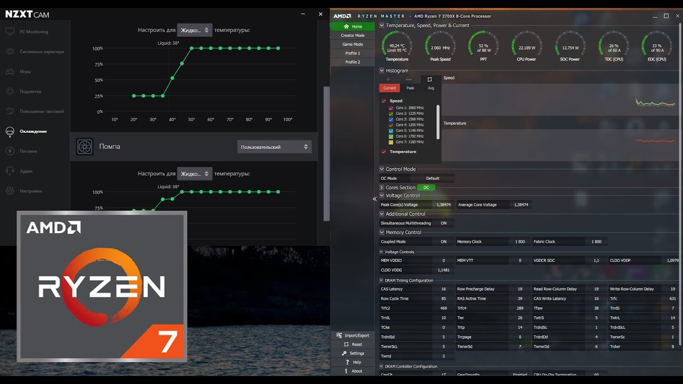
Task: Toggle the Speed histogram checkbox
Action: [x=384, y=101]
